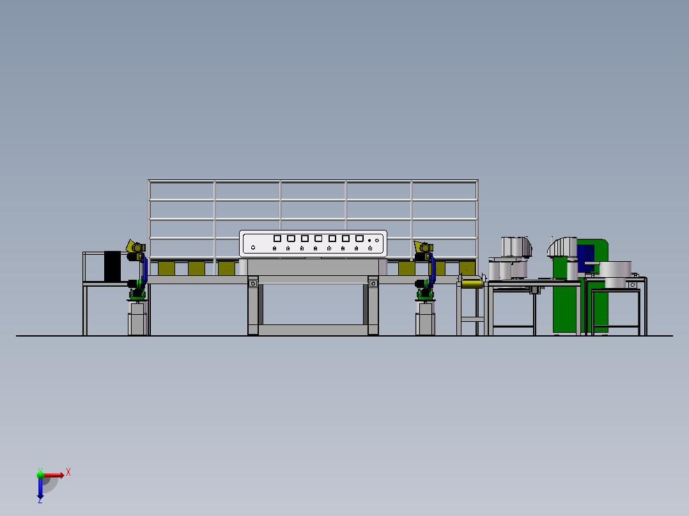Select the yellow roller beside right robot
This screenshot has height=516, width=689.
click(x=472, y=284)
